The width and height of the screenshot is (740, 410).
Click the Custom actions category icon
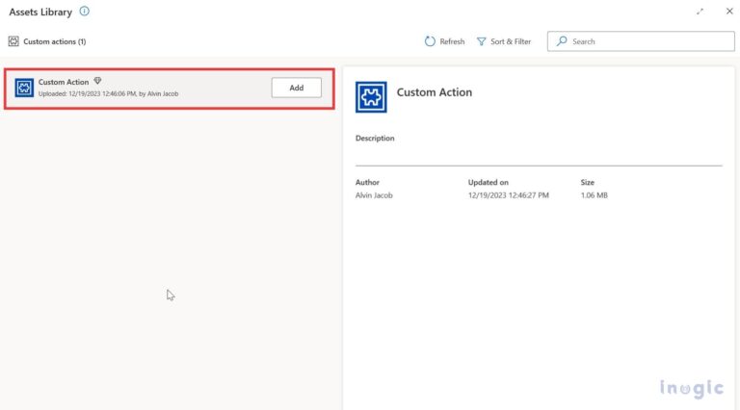pos(13,41)
